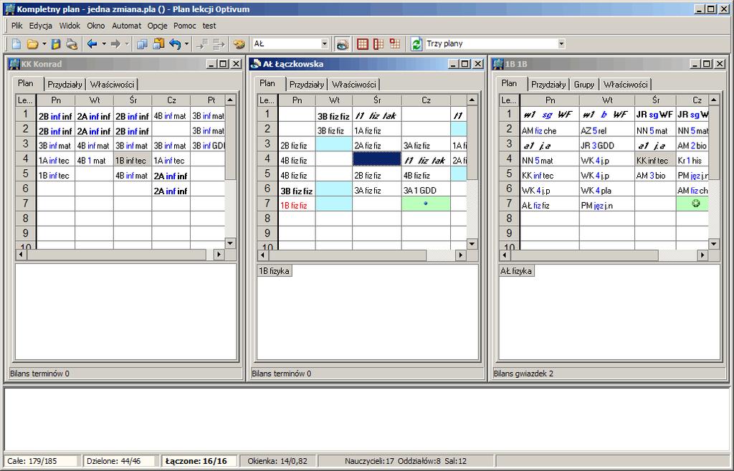
Task: Click the grayed move-right rows icon
Action: (219, 44)
